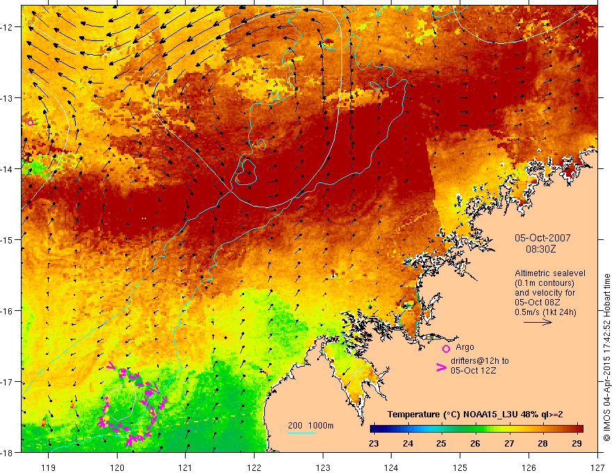Click the 120 longitude axis label
This screenshot has width=612, height=473.
pos(117,467)
